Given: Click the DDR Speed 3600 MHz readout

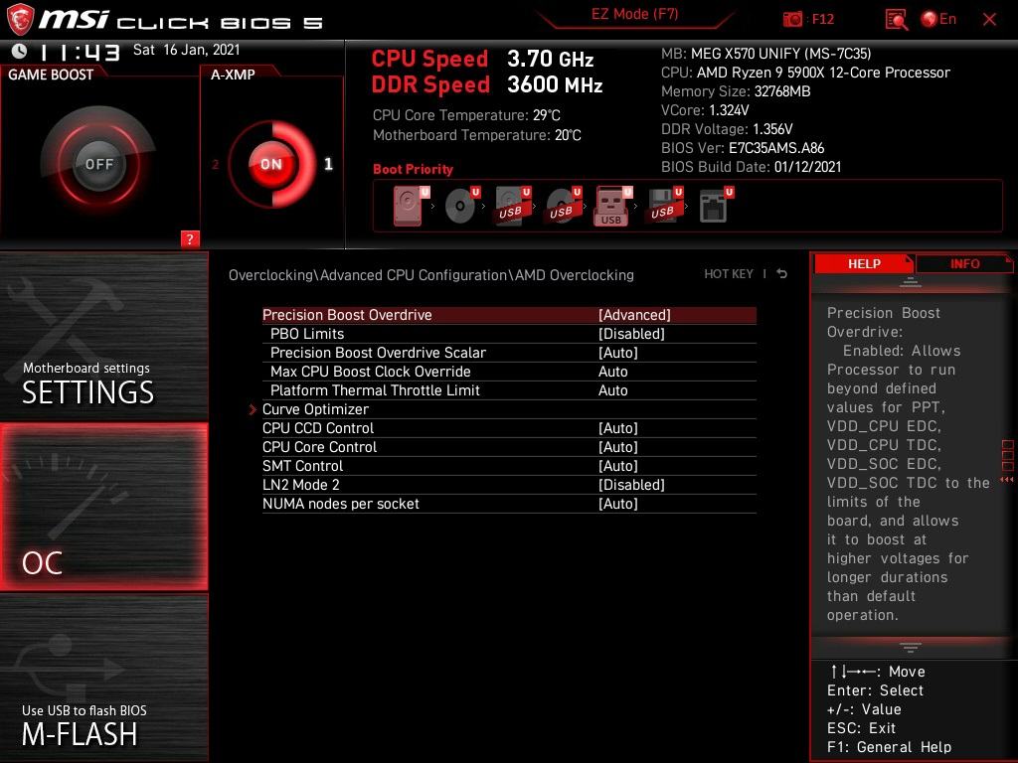Looking at the screenshot, I should point(487,84).
